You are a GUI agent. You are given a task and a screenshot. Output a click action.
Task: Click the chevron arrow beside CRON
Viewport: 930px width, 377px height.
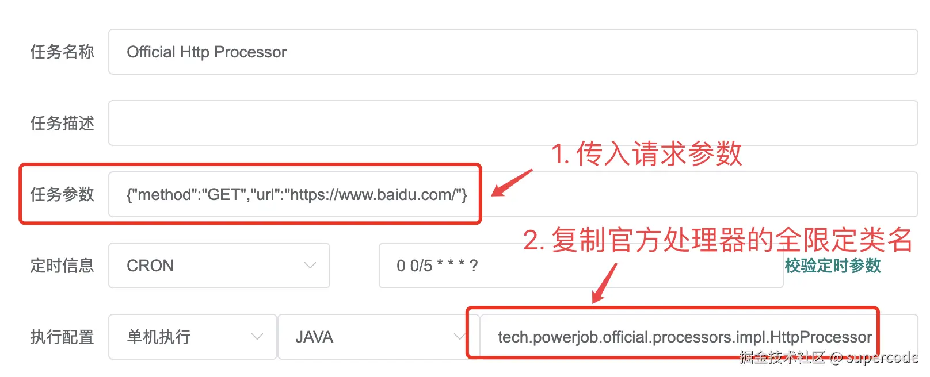point(310,266)
